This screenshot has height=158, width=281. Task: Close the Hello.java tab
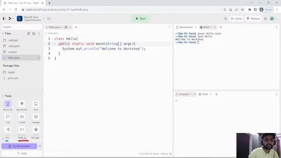coord(70,27)
